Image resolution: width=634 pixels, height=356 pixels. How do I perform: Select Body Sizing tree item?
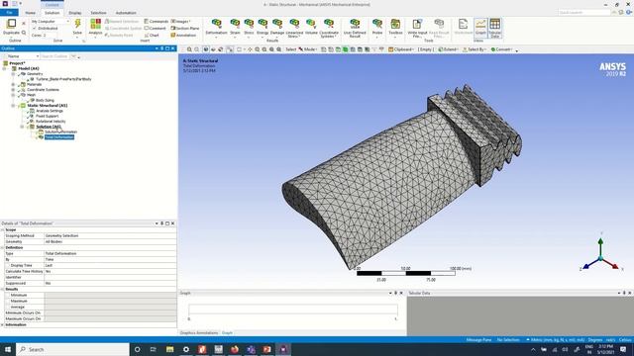pos(45,100)
